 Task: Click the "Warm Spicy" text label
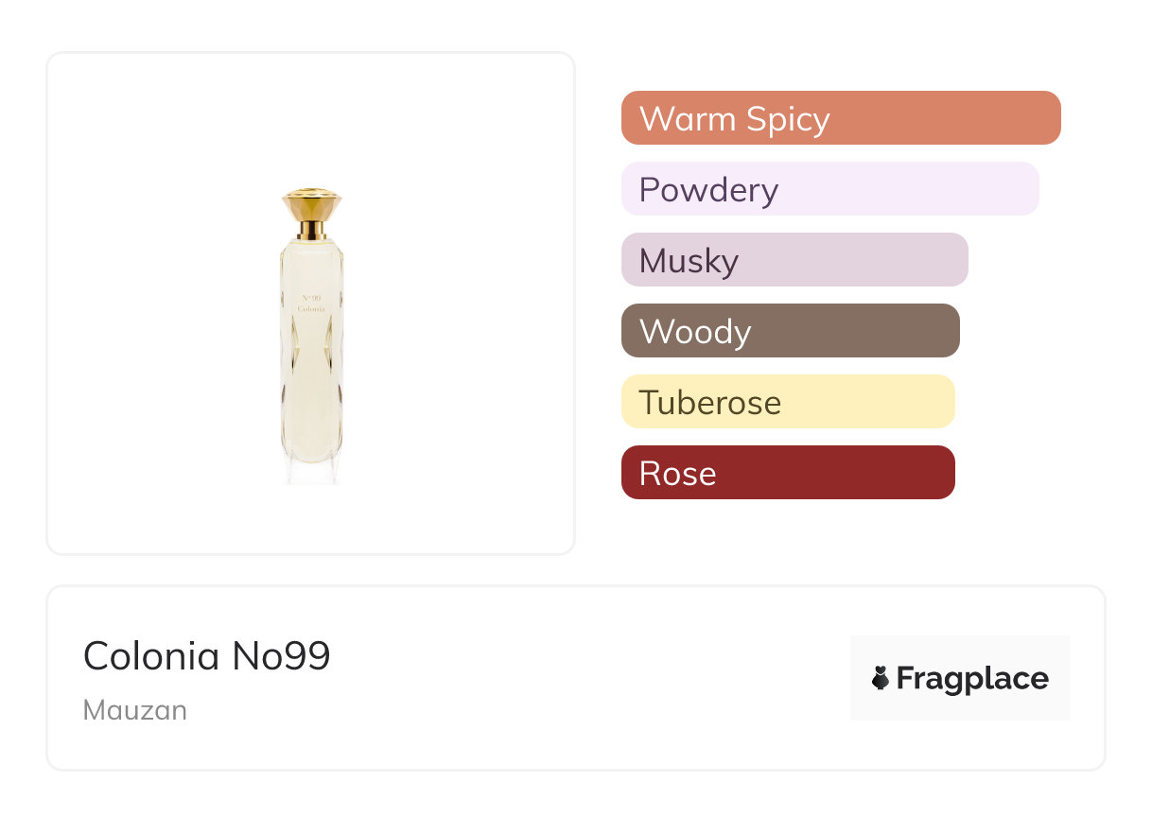coord(735,119)
